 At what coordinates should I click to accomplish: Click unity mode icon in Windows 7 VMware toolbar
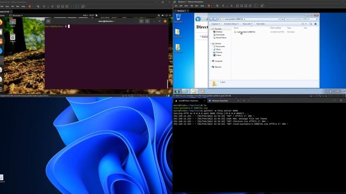click(x=250, y=6)
